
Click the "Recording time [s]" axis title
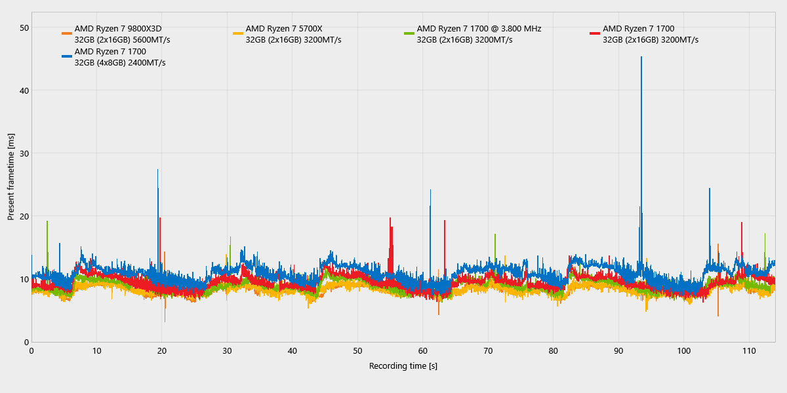point(403,365)
